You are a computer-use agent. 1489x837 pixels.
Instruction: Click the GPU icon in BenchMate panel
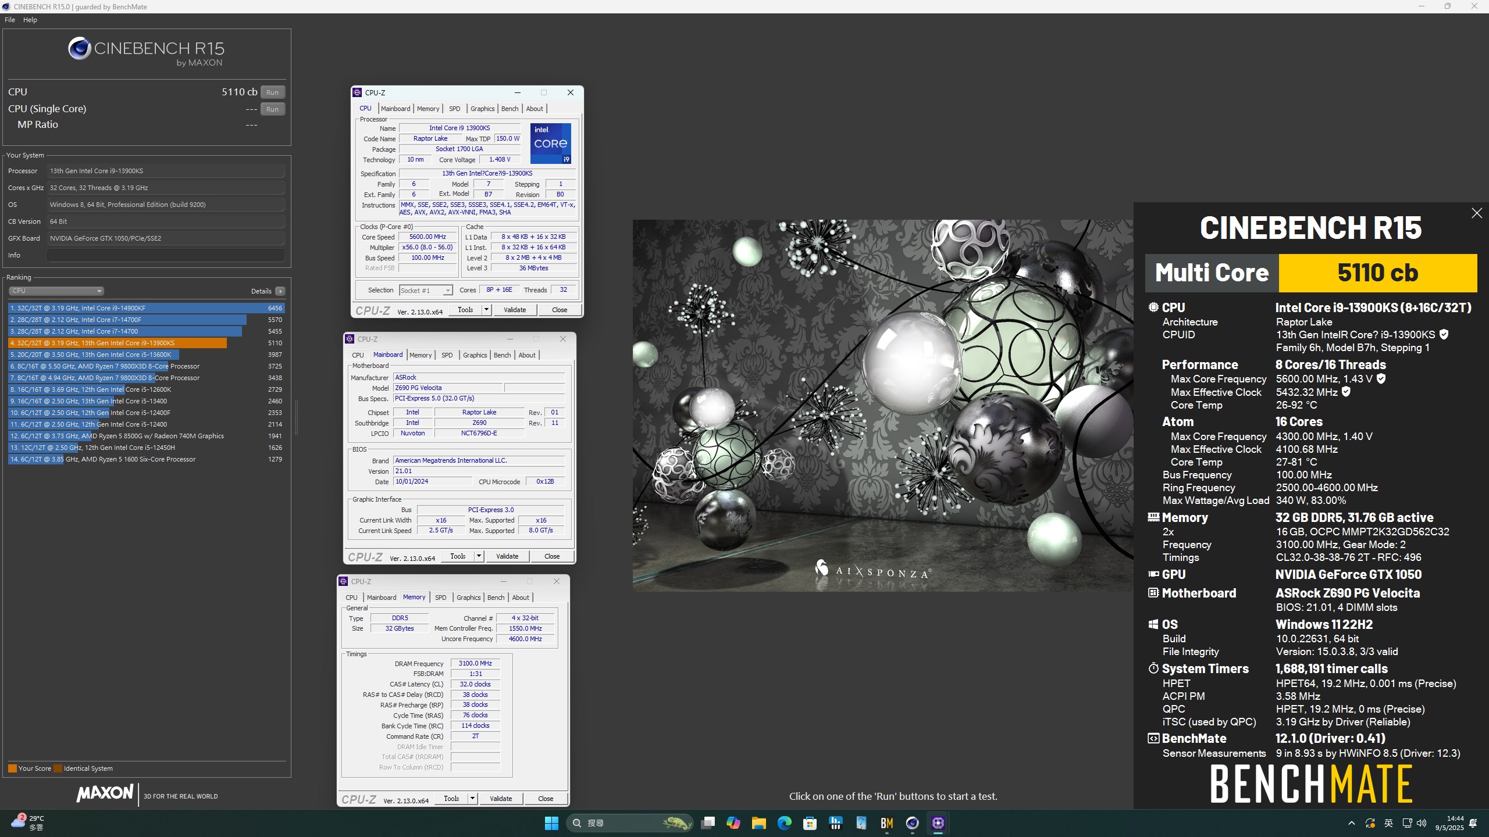click(1153, 574)
